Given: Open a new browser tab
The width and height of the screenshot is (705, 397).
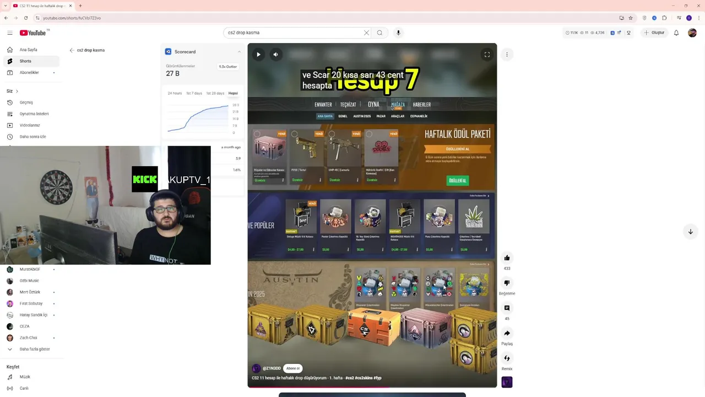Looking at the screenshot, I should pos(80,6).
